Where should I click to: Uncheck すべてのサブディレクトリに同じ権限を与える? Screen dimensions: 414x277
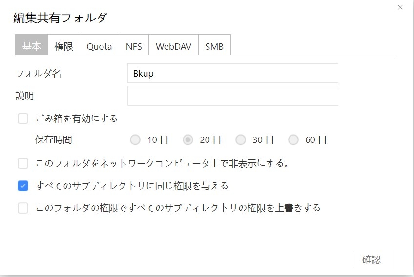23,186
